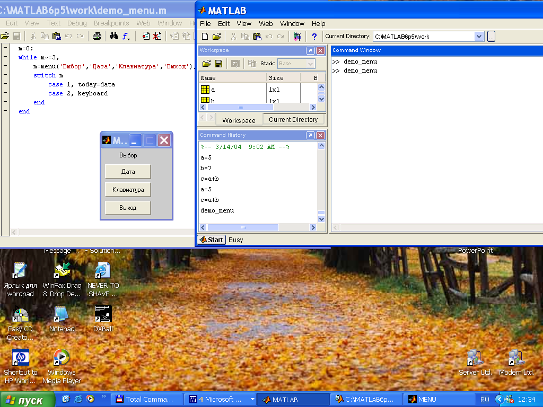Viewport: 543px width, 407px height.
Task: Click Command History scrollbar up arrow
Action: click(x=321, y=146)
